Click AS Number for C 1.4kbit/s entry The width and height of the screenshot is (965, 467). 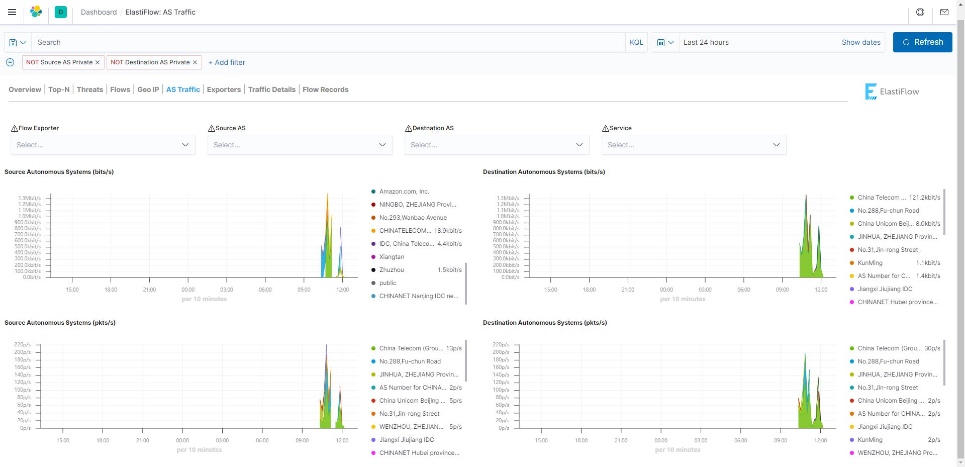pyautogui.click(x=895, y=276)
